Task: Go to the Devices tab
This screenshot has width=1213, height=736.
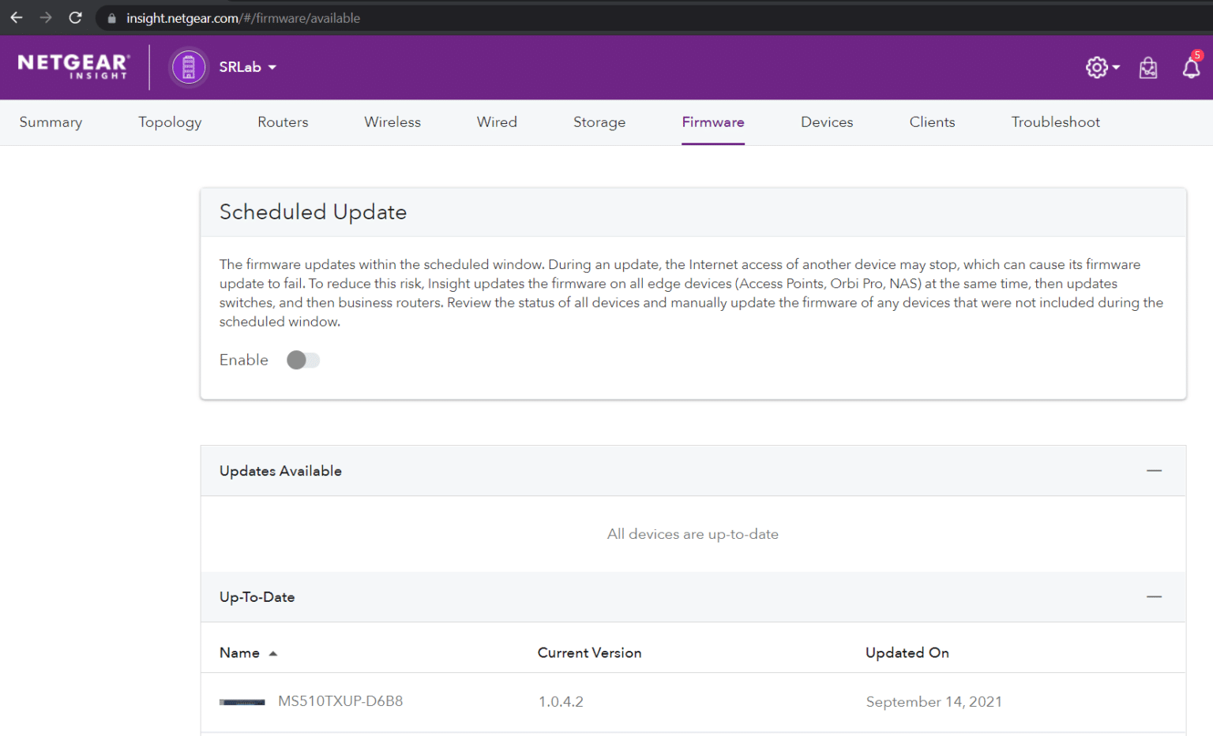Action: pyautogui.click(x=827, y=122)
